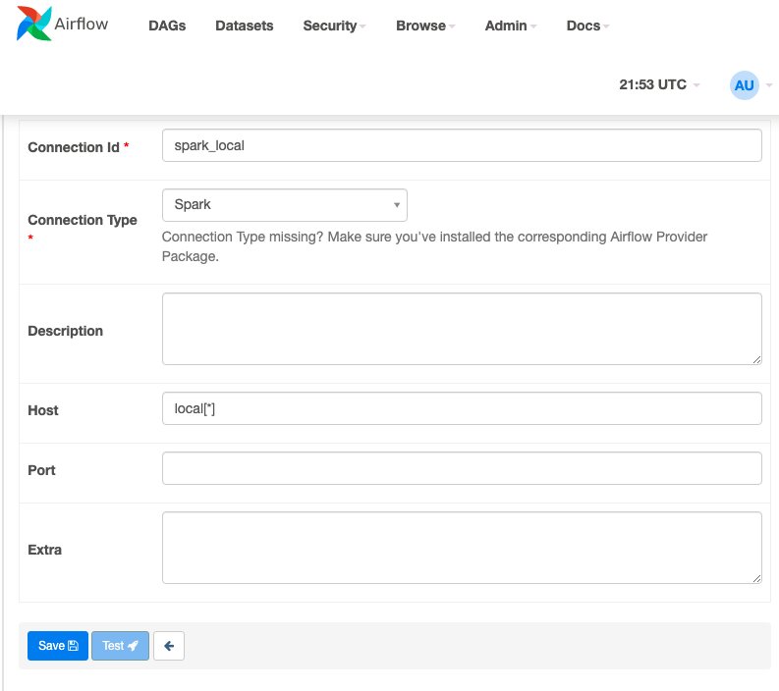Go to the DAGs page
This screenshot has width=779, height=691.
(167, 26)
